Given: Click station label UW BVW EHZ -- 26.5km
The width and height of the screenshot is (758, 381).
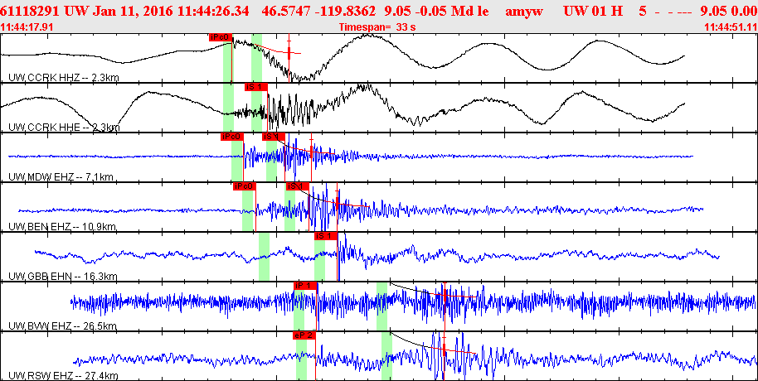Looking at the screenshot, I should [x=62, y=326].
